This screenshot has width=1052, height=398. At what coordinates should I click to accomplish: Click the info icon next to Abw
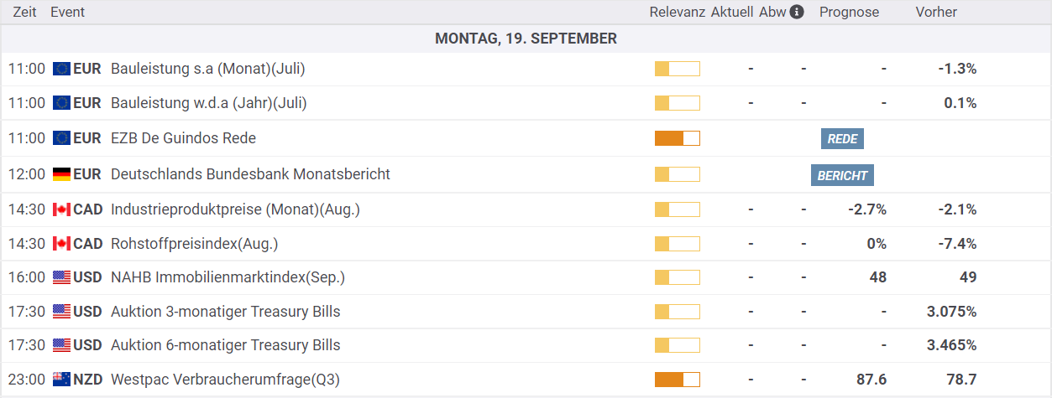point(797,12)
